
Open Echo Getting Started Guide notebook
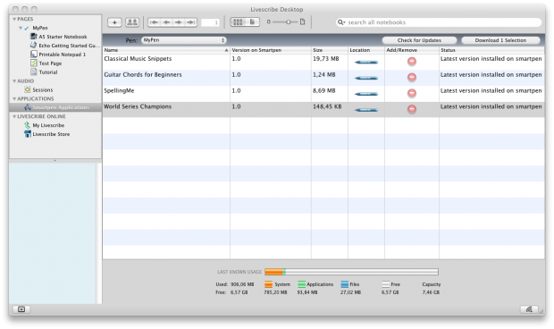coord(65,46)
